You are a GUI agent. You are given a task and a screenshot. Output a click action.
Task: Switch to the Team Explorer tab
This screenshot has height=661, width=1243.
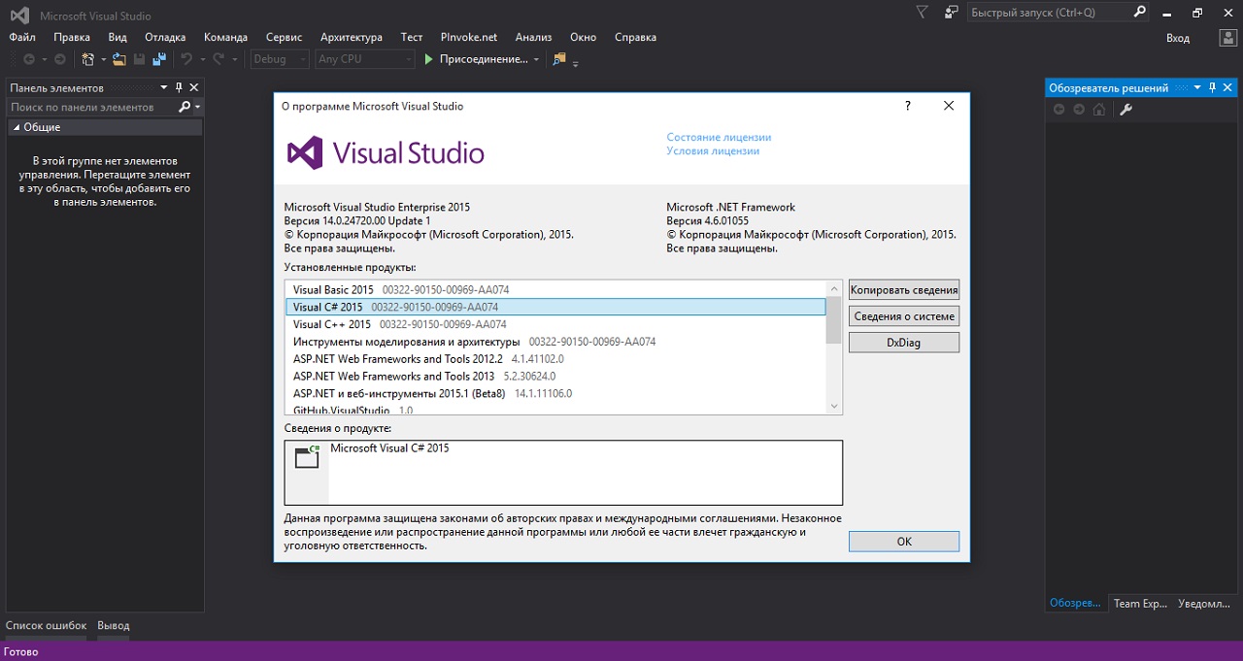[x=1139, y=604]
